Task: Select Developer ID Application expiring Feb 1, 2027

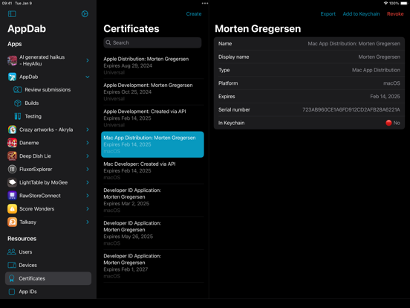Action: click(152, 266)
